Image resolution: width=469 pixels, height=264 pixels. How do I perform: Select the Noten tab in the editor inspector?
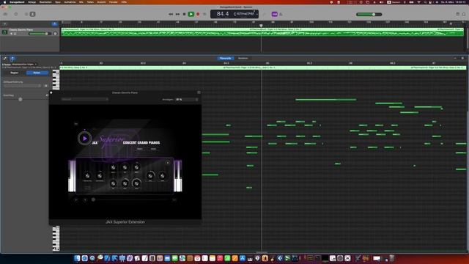tap(37, 73)
